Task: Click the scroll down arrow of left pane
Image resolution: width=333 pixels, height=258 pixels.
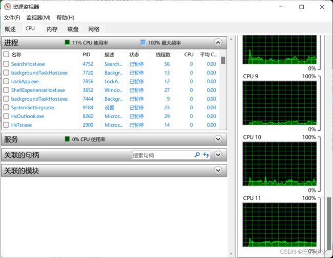Action: (231, 254)
